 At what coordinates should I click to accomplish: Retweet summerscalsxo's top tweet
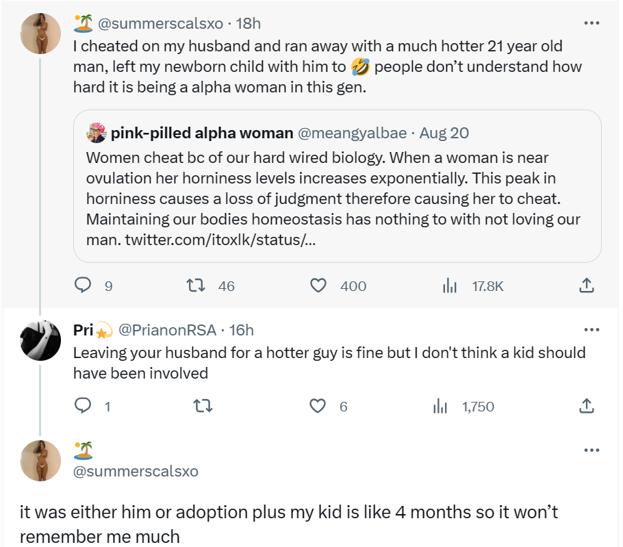tap(197, 285)
